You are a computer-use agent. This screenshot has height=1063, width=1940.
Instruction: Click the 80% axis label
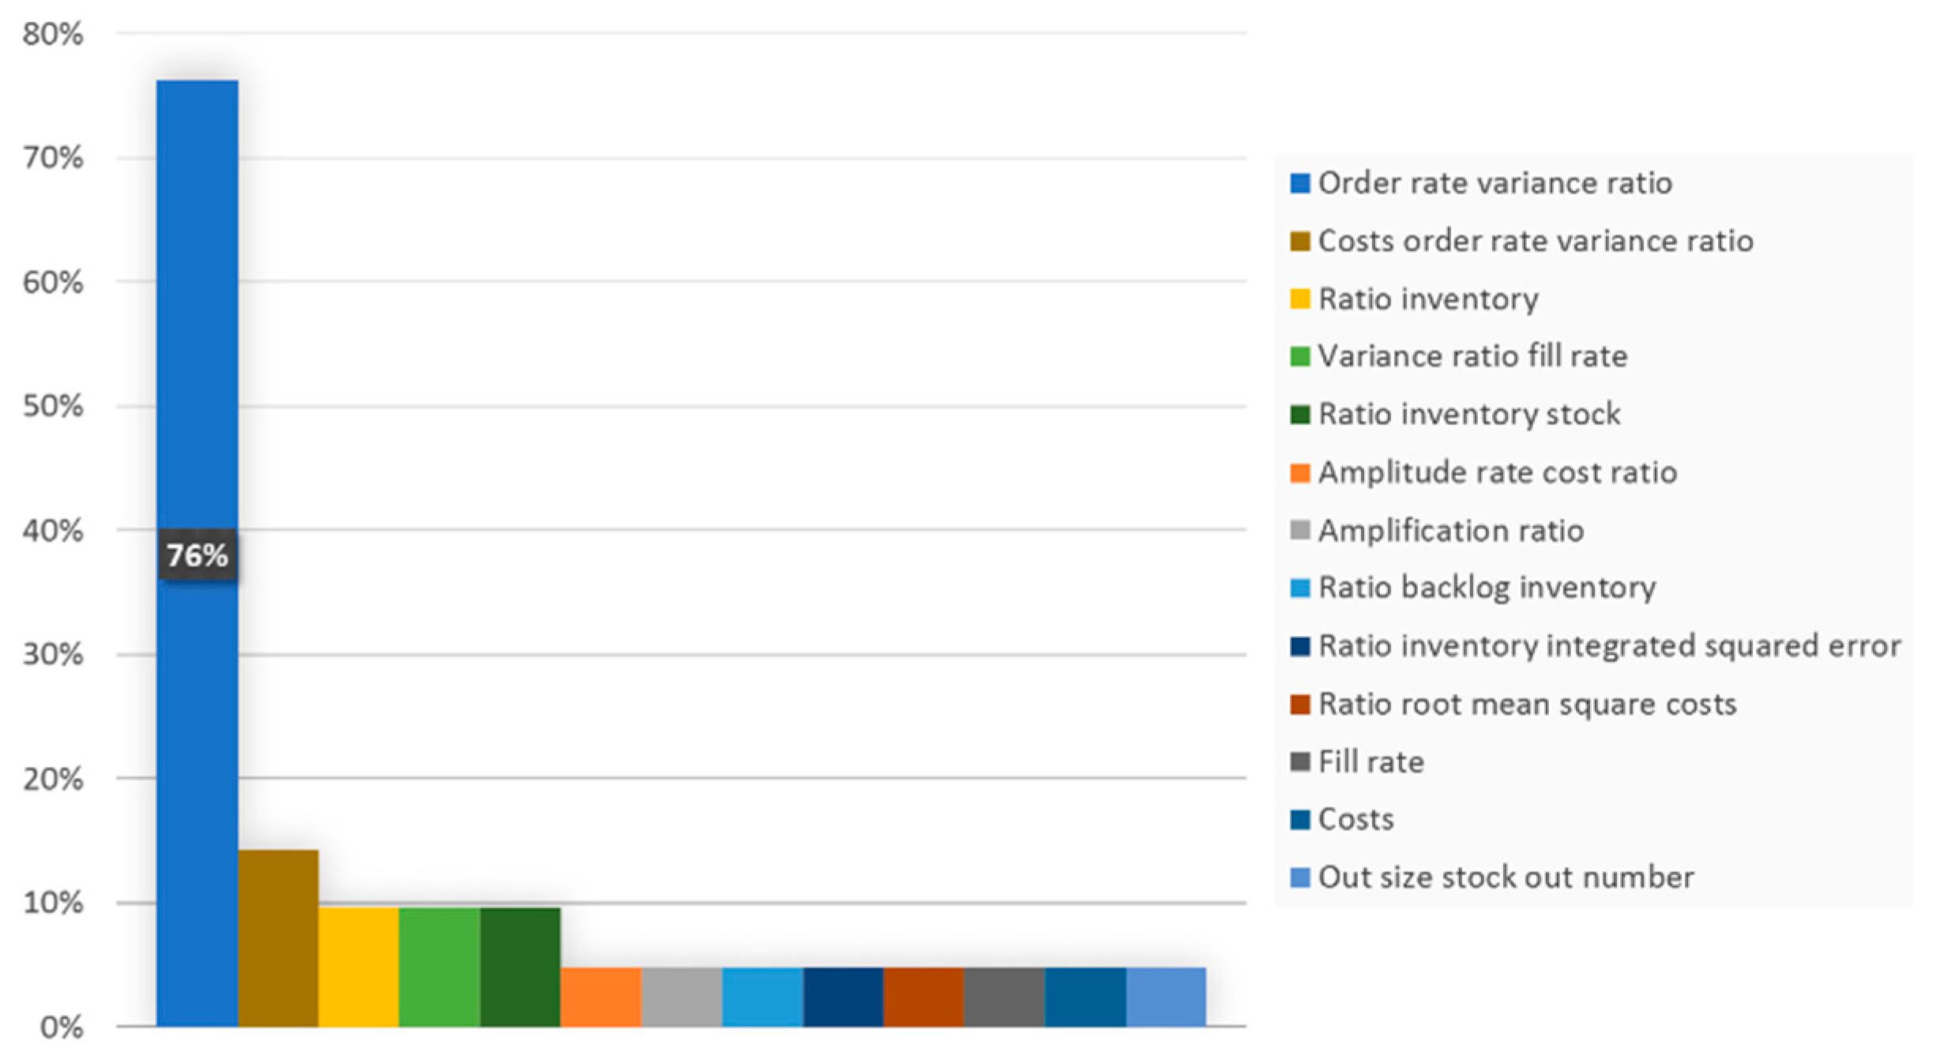tap(53, 35)
